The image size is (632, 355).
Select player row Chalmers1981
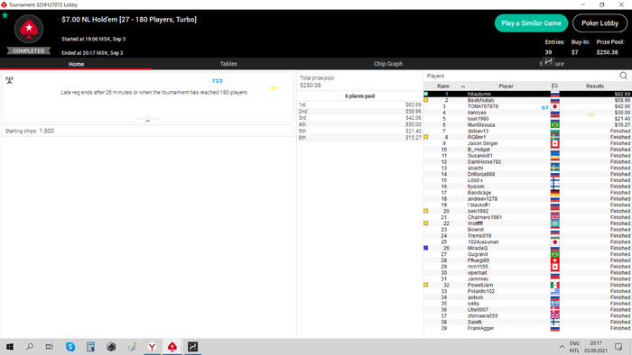pos(527,217)
